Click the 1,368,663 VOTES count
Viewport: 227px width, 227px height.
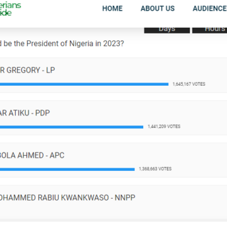pyautogui.click(x=155, y=169)
